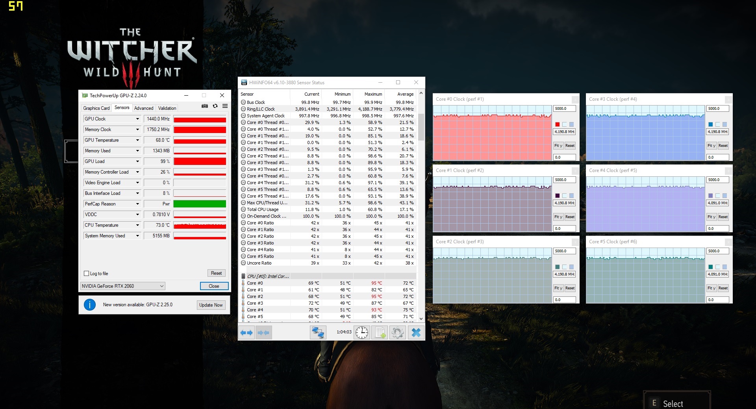The height and width of the screenshot is (409, 756).
Task: Click the Maximum column header in HWiNFO
Action: tap(369, 94)
